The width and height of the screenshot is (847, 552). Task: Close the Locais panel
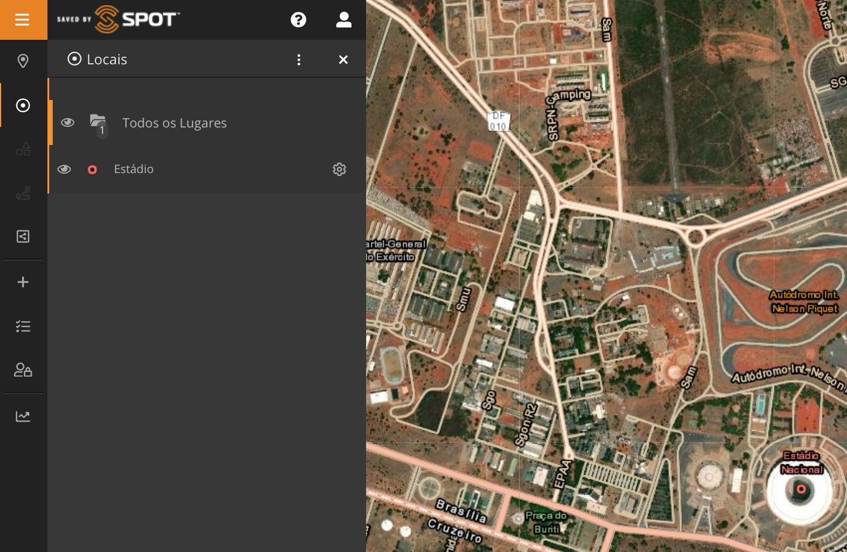coord(343,60)
